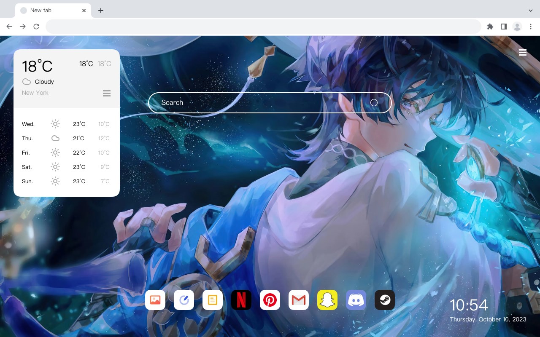
Task: Click the cloud icon beside Cloudy
Action: [x=27, y=82]
